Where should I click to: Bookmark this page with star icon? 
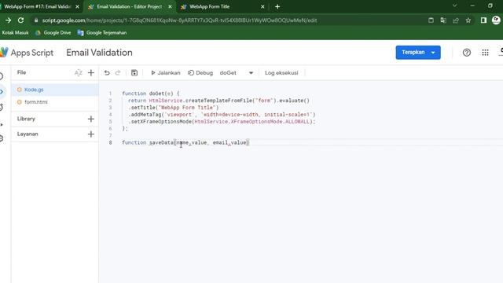[468, 20]
